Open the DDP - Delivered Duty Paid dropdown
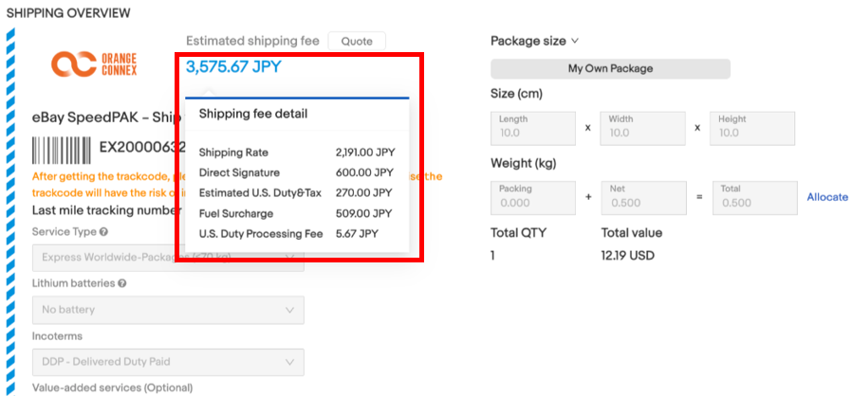 (169, 362)
